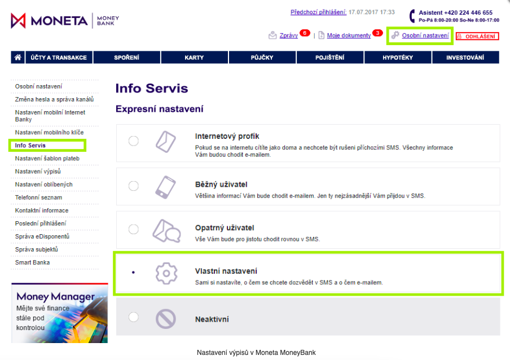
Task: Open Správa subjektů
Action: pyautogui.click(x=37, y=249)
